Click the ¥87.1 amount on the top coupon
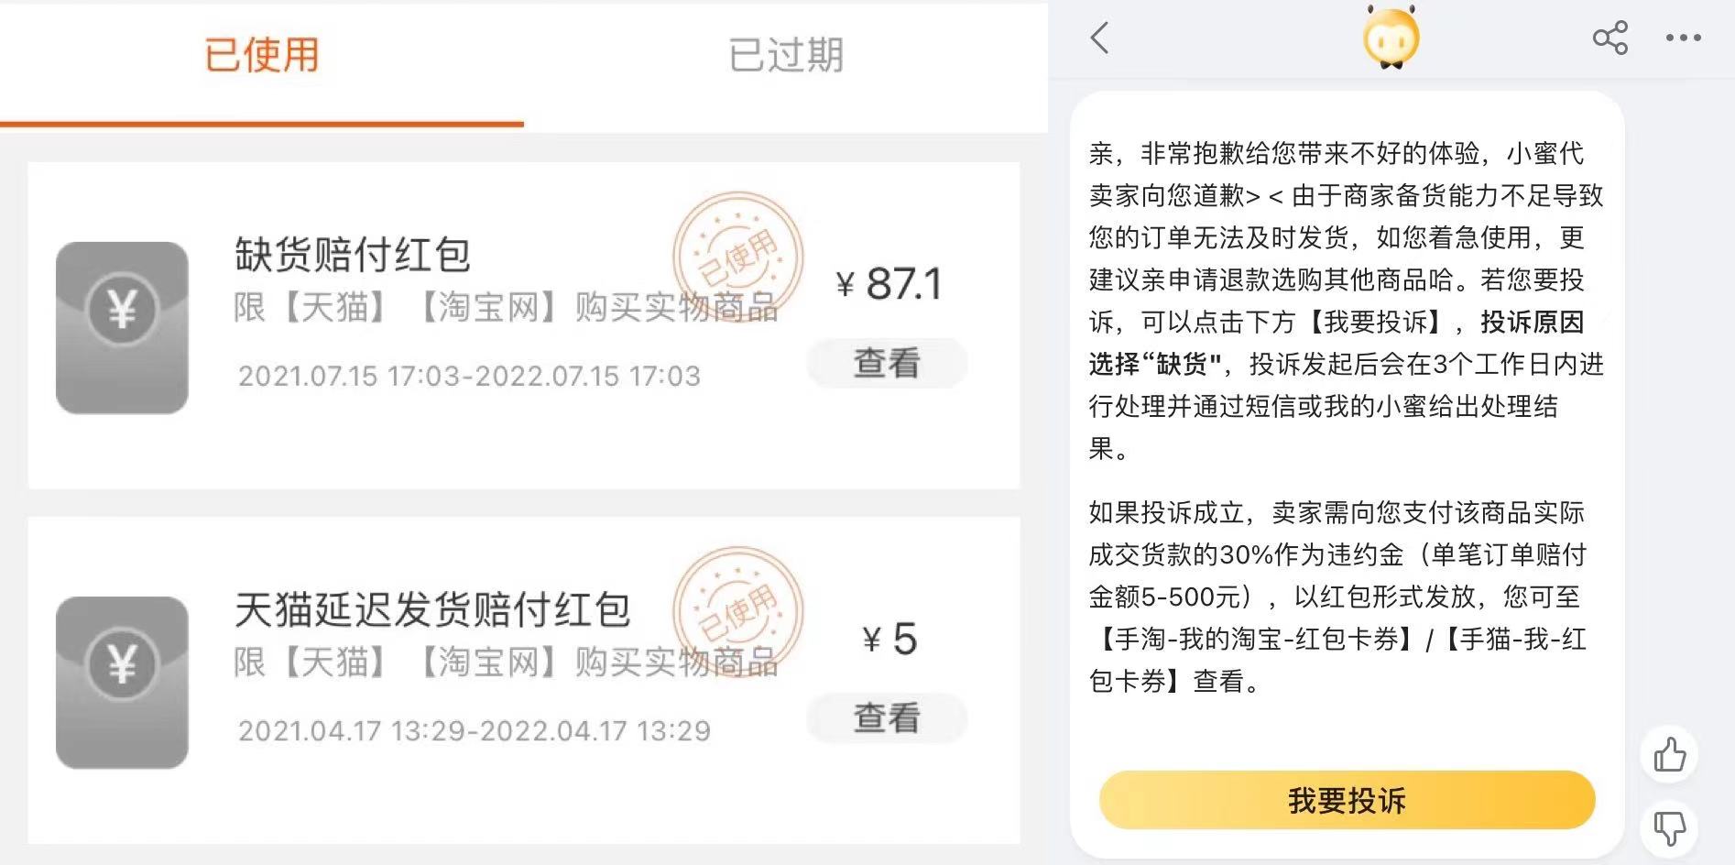Image resolution: width=1735 pixels, height=865 pixels. tap(890, 284)
